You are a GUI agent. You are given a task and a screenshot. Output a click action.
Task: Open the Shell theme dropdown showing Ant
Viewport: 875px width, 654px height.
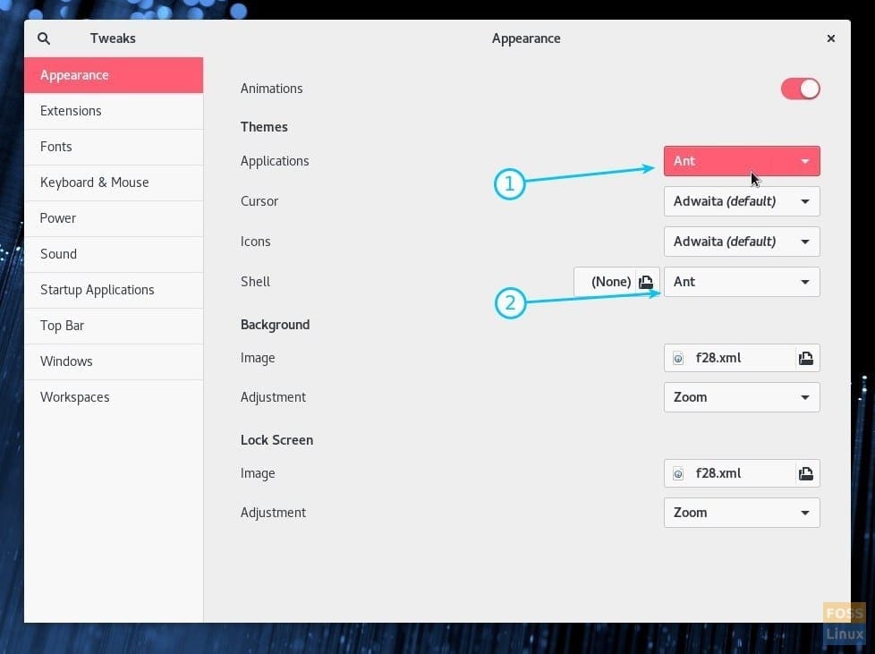(742, 282)
